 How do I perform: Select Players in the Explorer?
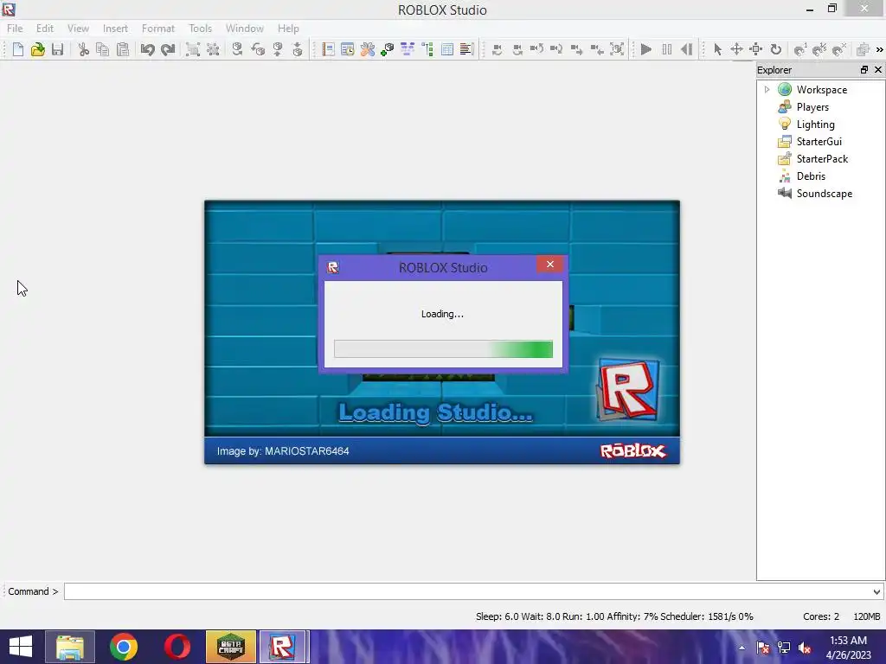tap(812, 106)
